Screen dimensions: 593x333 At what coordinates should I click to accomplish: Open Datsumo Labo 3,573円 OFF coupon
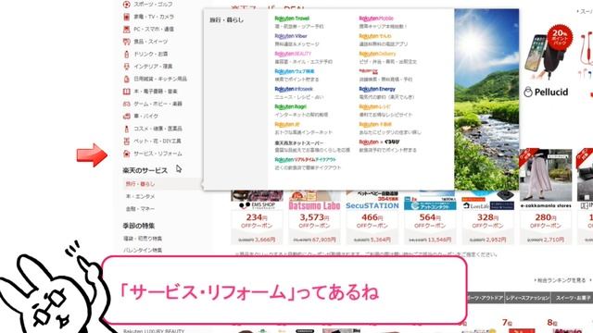315,217
